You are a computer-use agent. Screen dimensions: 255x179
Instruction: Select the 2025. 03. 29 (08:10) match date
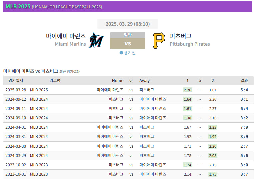(128, 24)
